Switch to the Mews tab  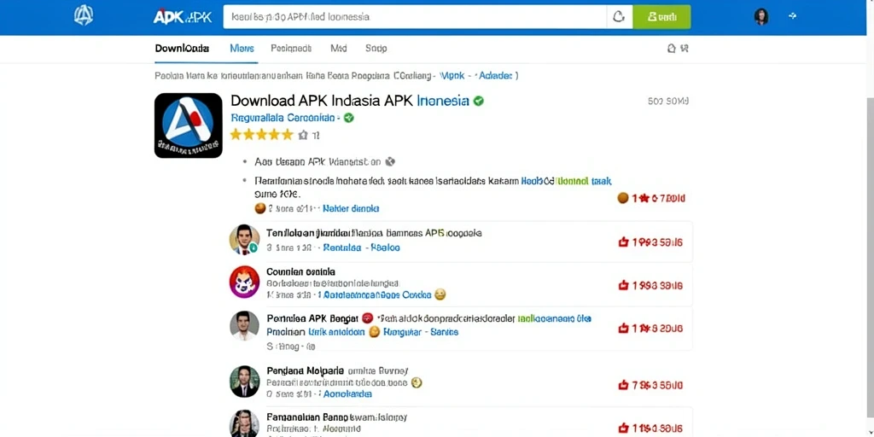[242, 49]
